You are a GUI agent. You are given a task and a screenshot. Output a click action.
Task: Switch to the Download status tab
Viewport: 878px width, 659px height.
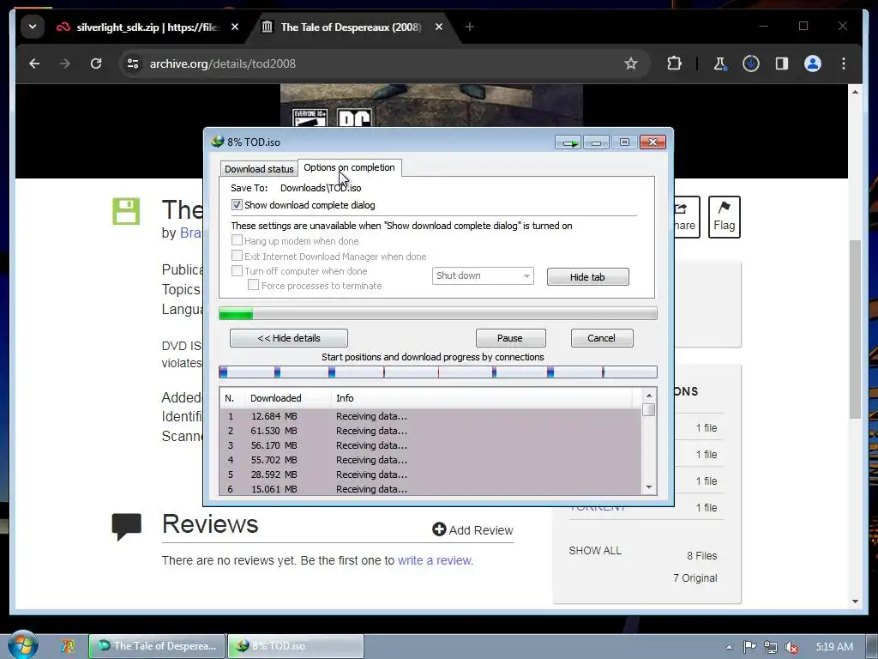259,169
